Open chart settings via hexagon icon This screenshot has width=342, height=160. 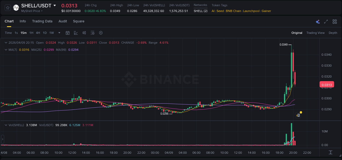101,33
